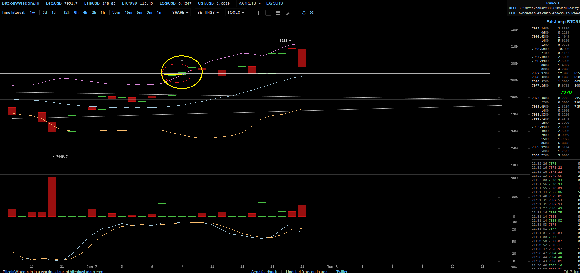Click bid price 7973.38 in order book
This screenshot has height=273, width=580.
(x=540, y=98)
